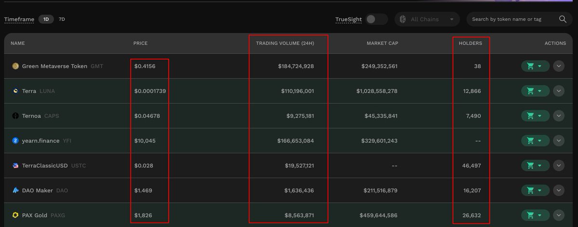Click the TrueSight label

coord(348,19)
